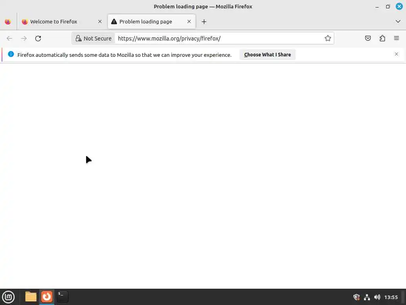
Task: Click Firefox icon in taskbar
Action: tap(47, 297)
